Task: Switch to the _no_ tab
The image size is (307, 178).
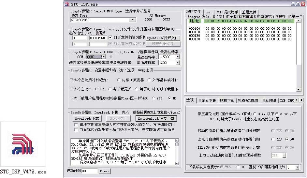Action: pos(208,12)
